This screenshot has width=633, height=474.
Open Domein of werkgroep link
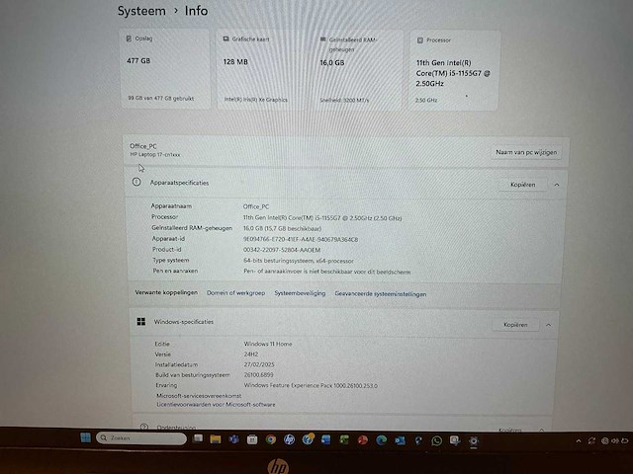click(x=235, y=293)
